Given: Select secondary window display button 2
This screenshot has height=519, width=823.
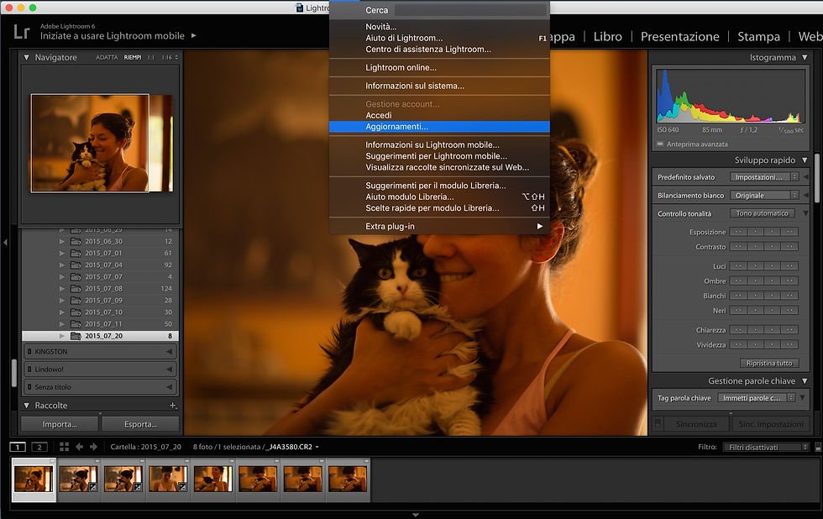Looking at the screenshot, I should (39, 447).
